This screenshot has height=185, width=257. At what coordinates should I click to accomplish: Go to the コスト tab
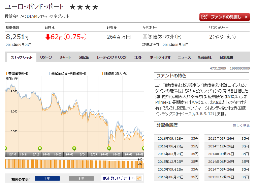(138, 57)
